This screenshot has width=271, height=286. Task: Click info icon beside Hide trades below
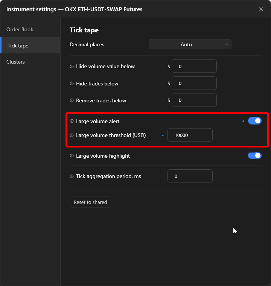click(72, 84)
